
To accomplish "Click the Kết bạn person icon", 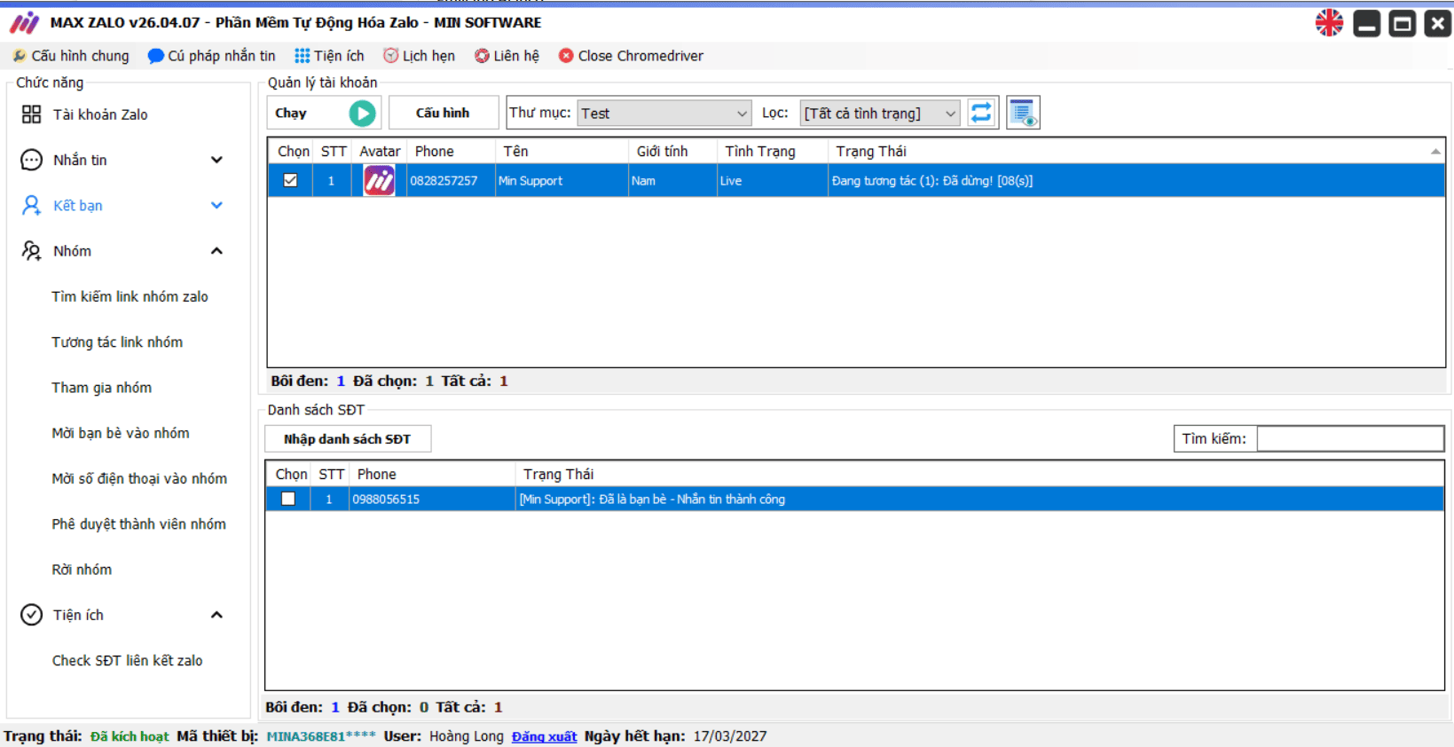I will pyautogui.click(x=31, y=206).
